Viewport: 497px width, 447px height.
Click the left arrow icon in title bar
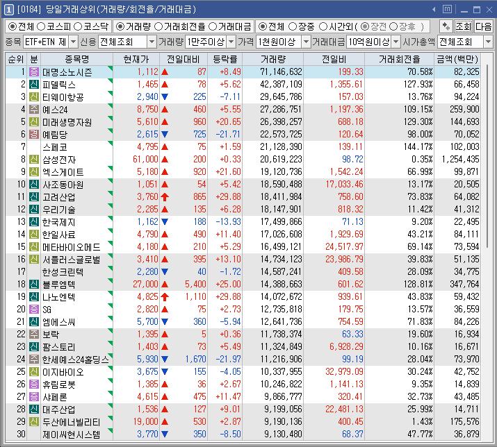coord(434,10)
